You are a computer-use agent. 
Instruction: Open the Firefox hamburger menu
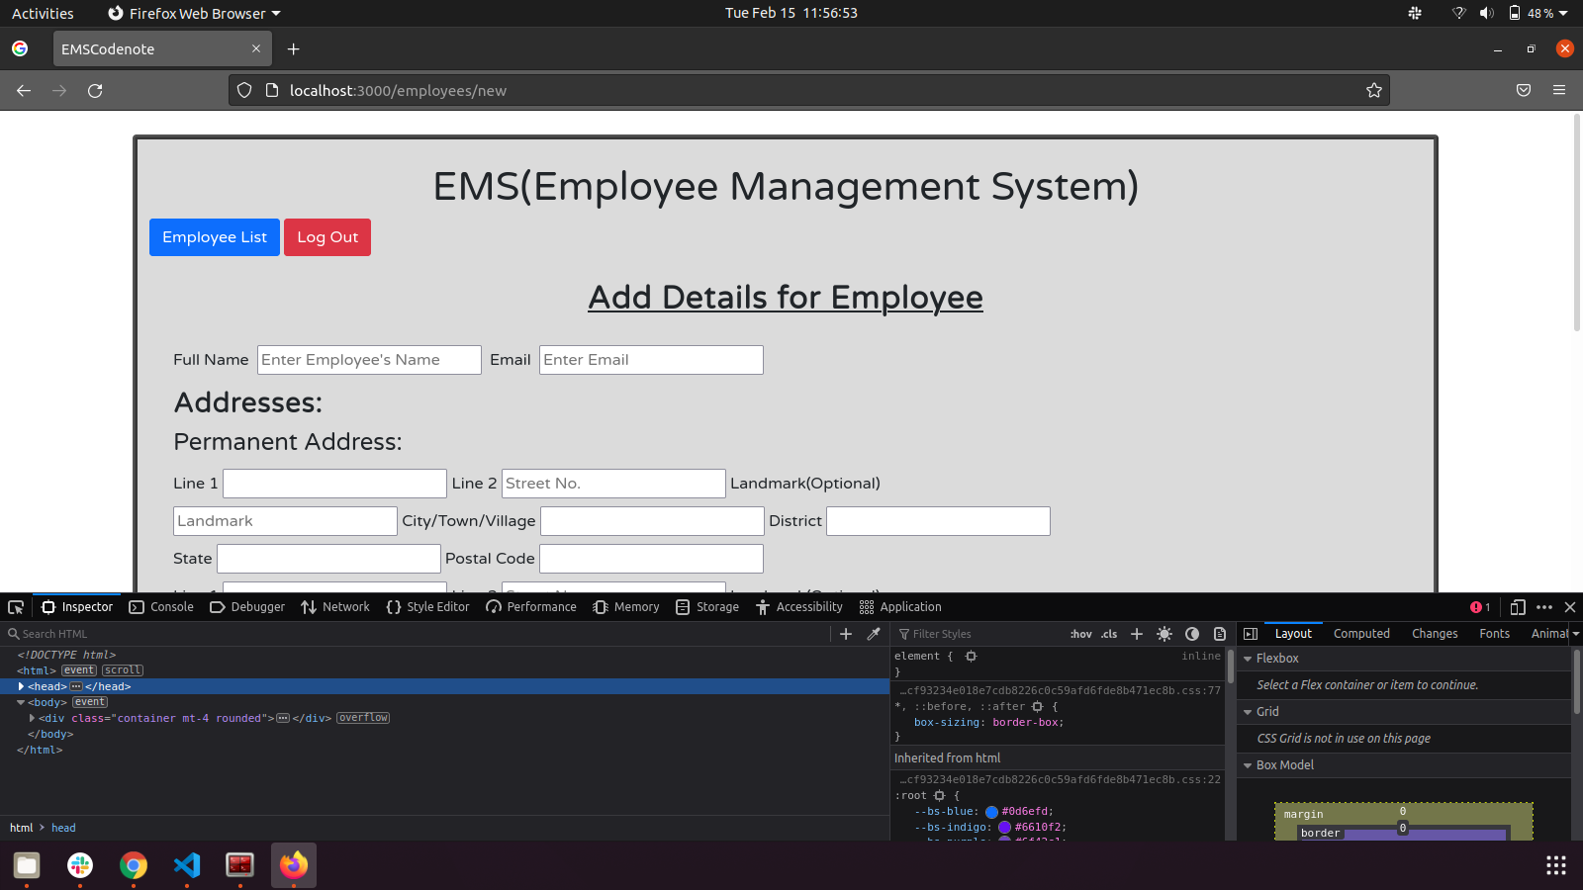click(x=1559, y=91)
